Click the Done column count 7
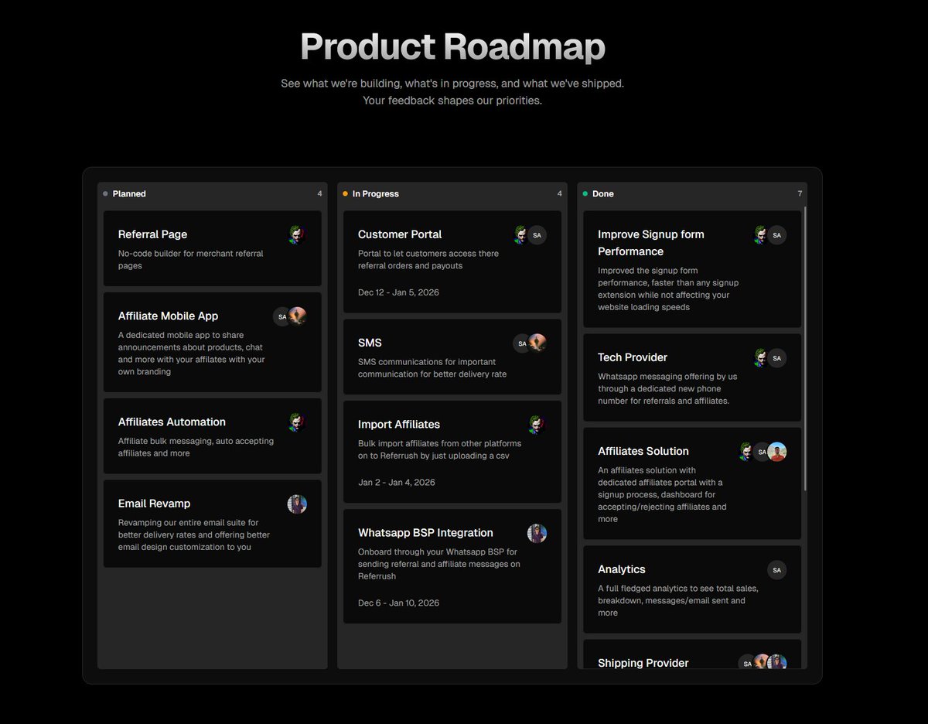928x724 pixels. click(x=800, y=194)
